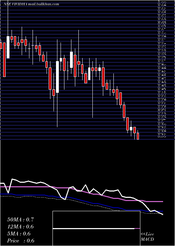Click the 12MA : 0.6 value
Viewport: 175px width, 246px height.
point(20,227)
